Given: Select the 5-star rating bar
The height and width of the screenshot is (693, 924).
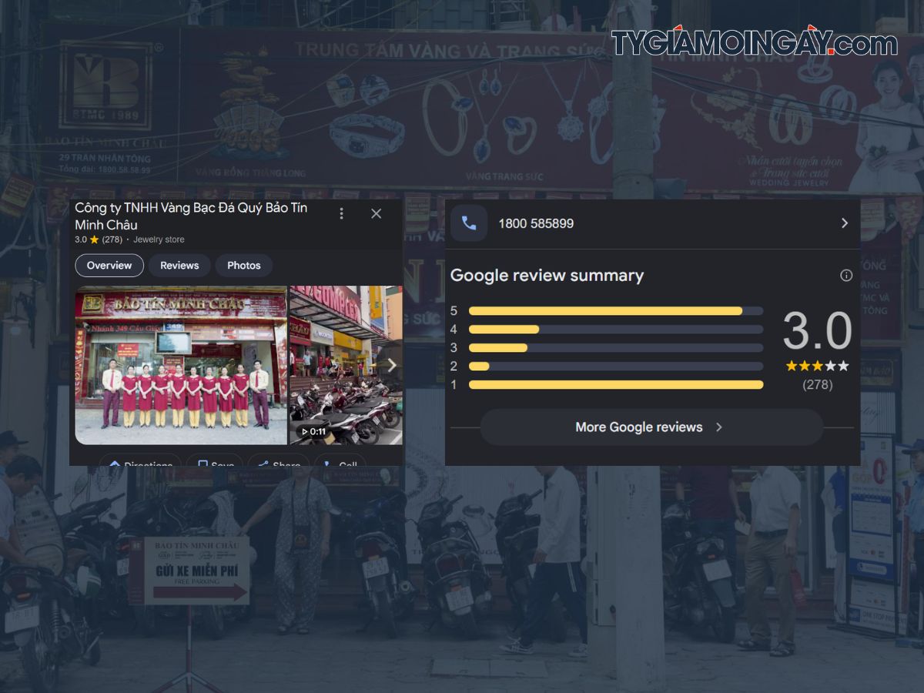Looking at the screenshot, I should tap(616, 311).
